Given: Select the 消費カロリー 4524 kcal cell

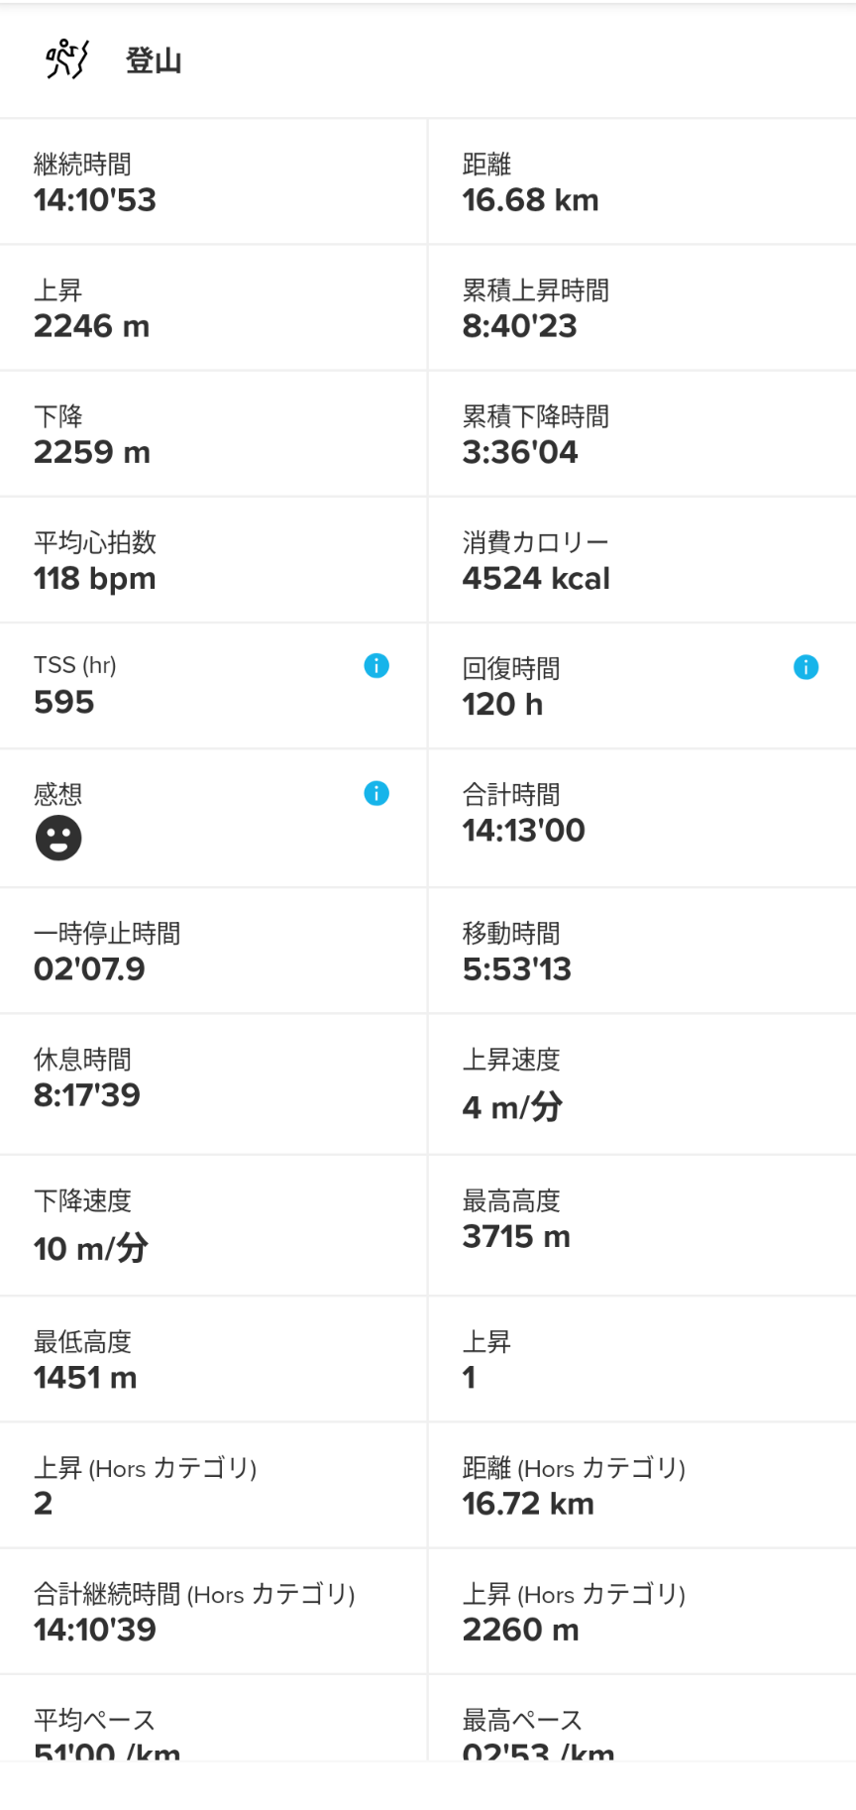Looking at the screenshot, I should pos(642,560).
